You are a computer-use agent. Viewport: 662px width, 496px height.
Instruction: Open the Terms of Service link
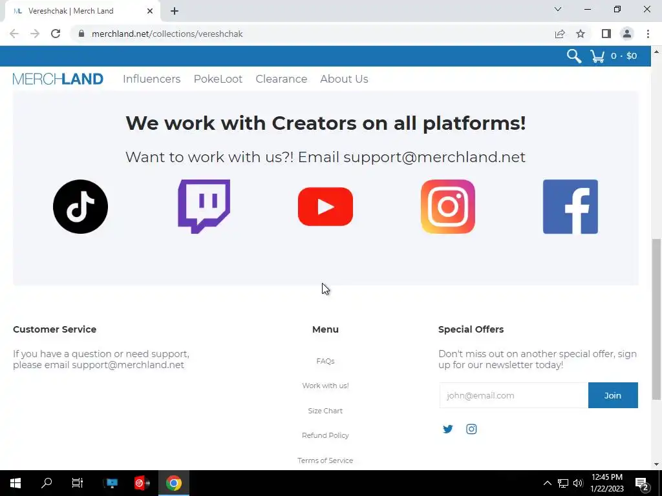325,460
